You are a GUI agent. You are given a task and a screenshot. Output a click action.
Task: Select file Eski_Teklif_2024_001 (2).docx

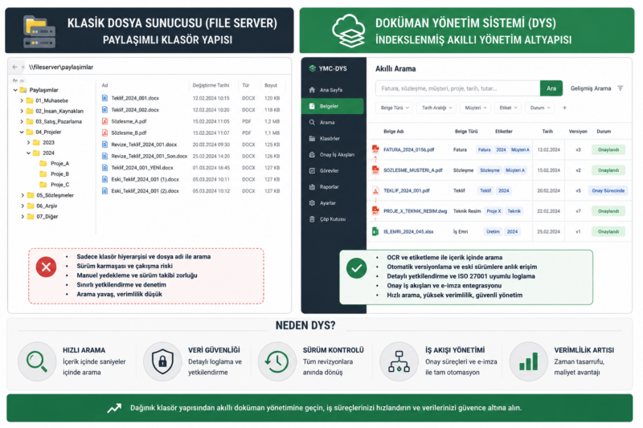145,191
